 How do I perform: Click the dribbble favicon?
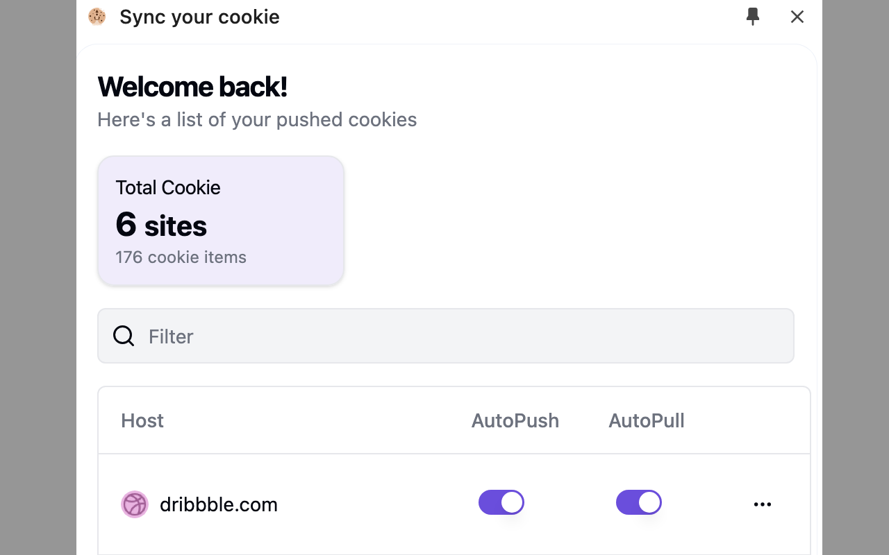point(135,504)
